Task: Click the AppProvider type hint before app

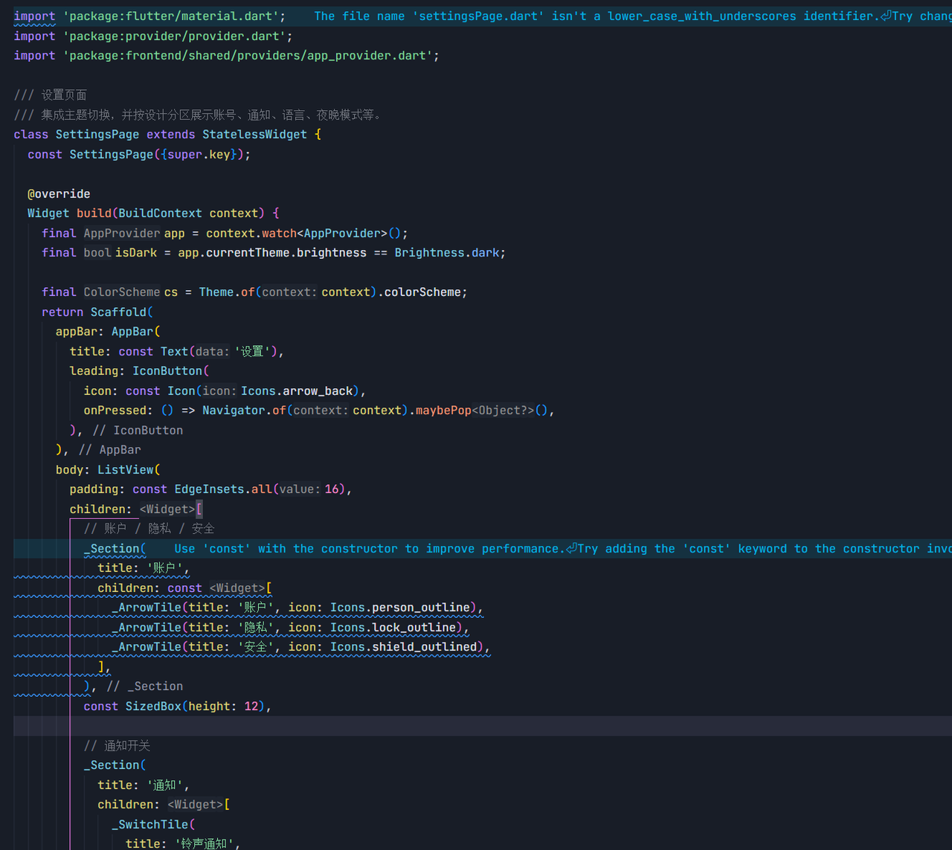Action: tap(122, 234)
